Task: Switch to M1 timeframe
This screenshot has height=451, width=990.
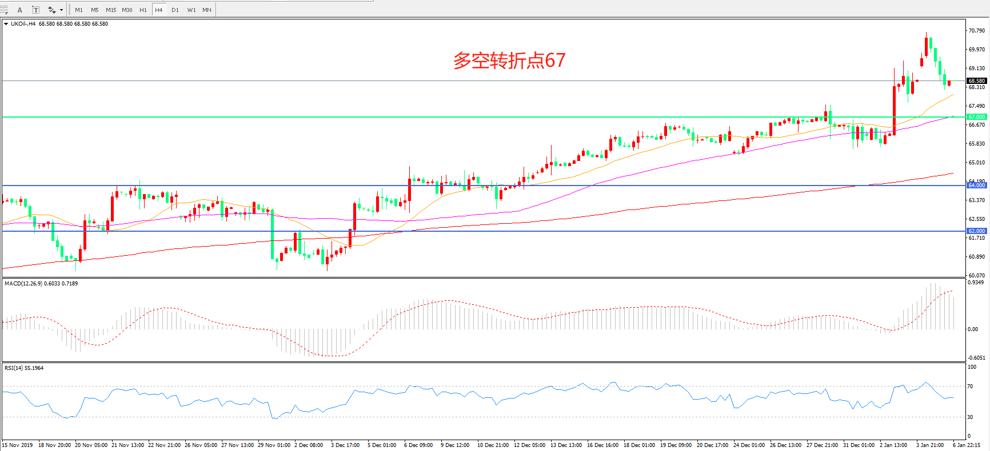Action: click(79, 10)
